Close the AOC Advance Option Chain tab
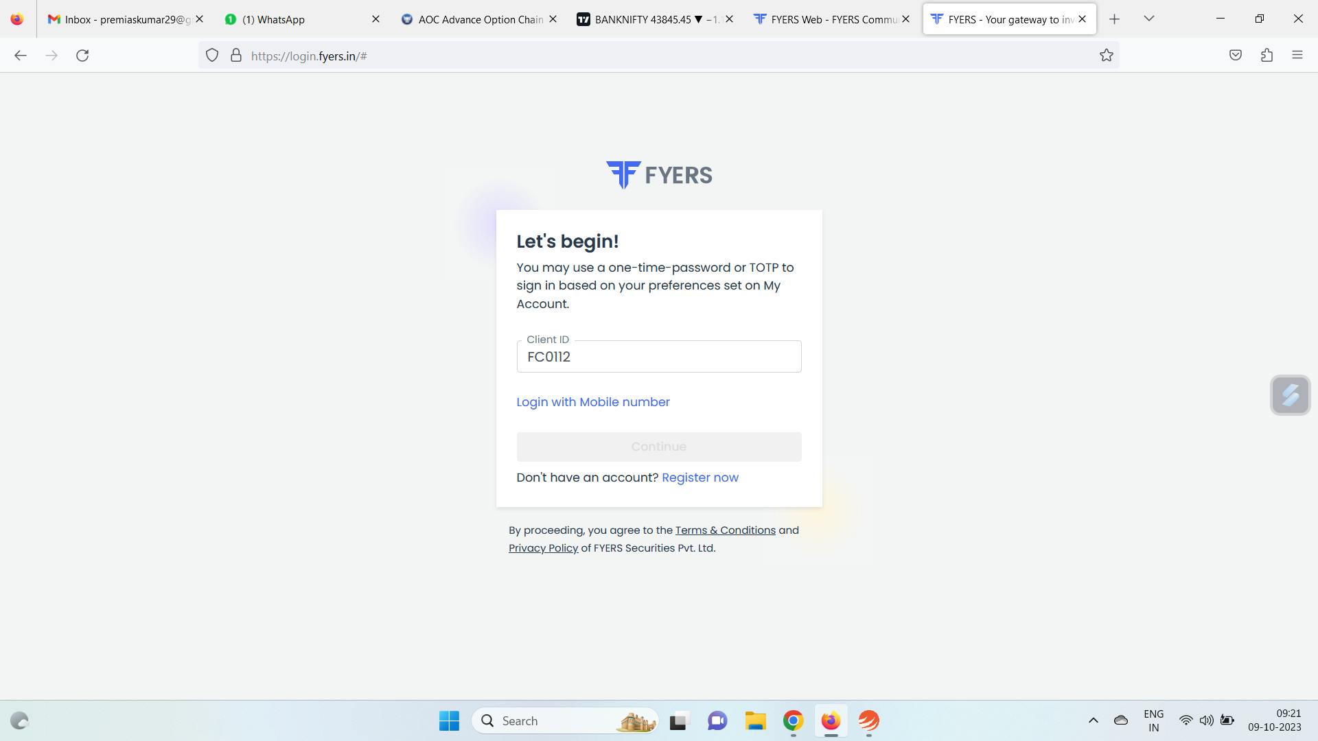Screen dimensions: 1318x741 (x=553, y=19)
